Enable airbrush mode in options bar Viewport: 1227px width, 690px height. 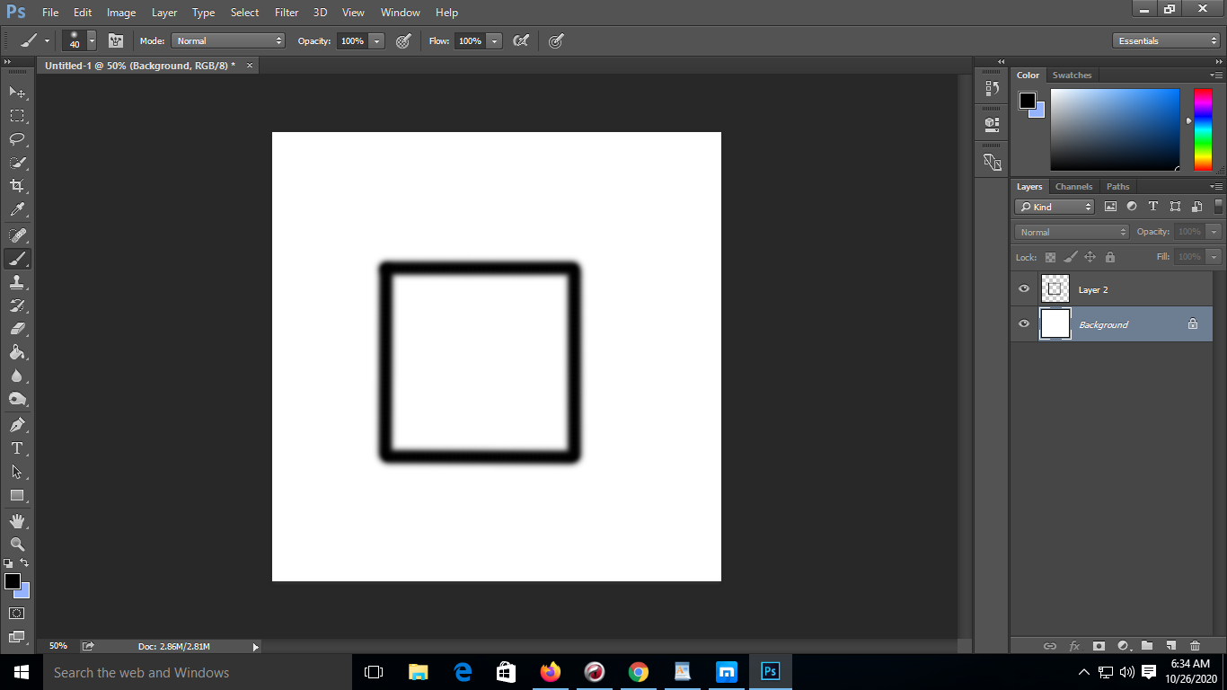(520, 40)
